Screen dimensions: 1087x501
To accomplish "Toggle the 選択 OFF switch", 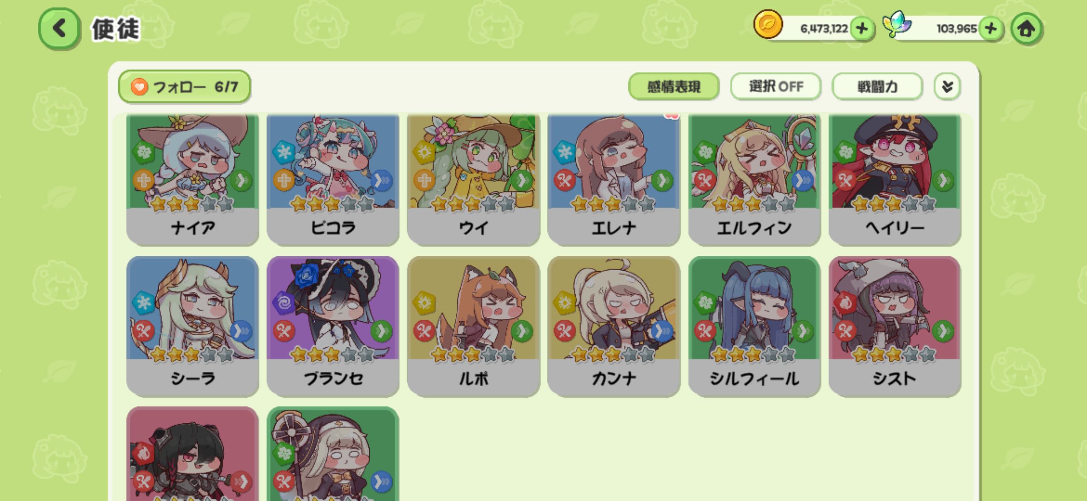I will point(776,87).
